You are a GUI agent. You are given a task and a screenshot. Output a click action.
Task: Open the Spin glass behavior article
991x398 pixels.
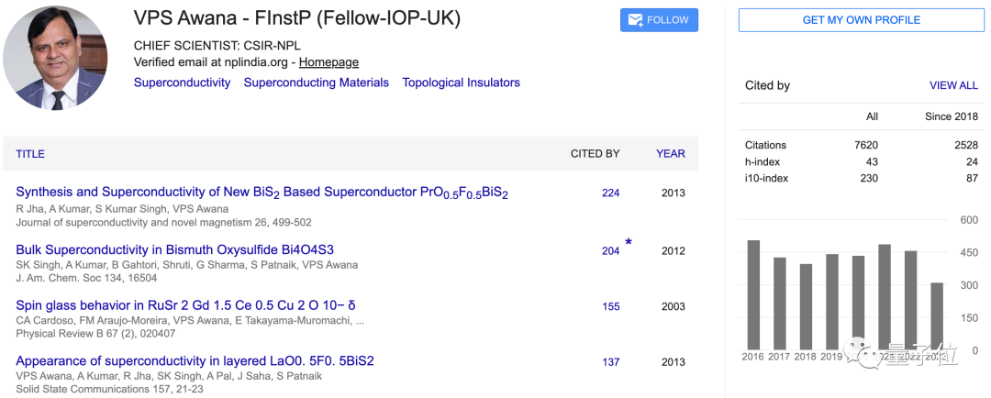(185, 305)
